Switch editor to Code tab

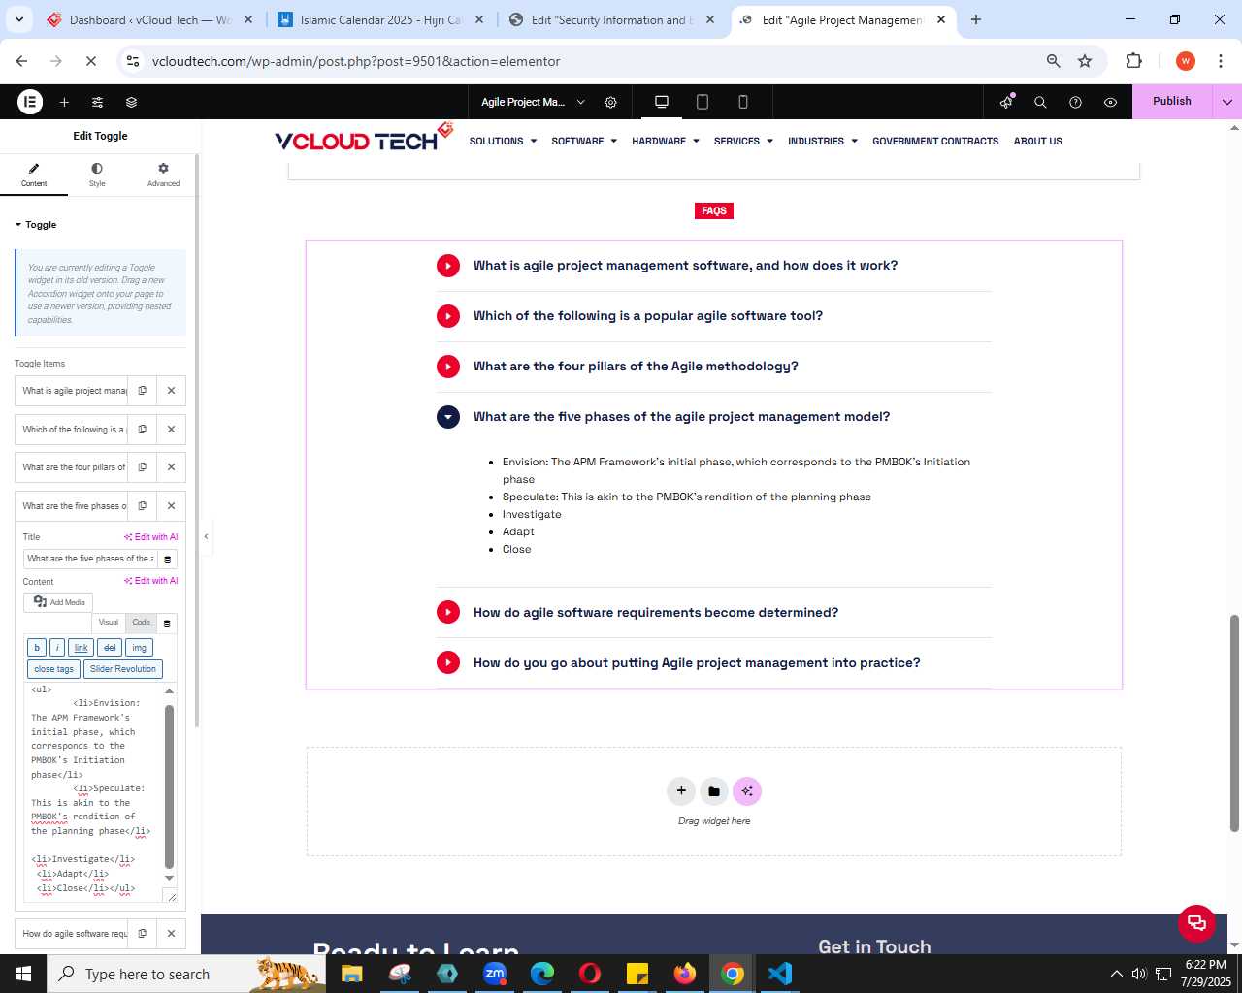coord(142,622)
